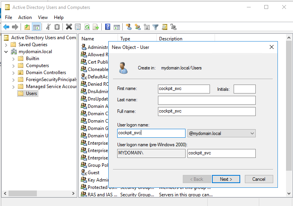Click the DefaultAccount icon in list
293x206 pixels.
point(84,76)
